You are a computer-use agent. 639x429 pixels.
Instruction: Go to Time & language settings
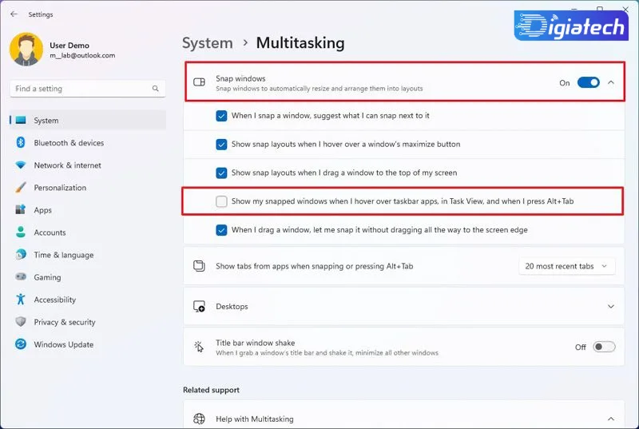tap(88, 255)
